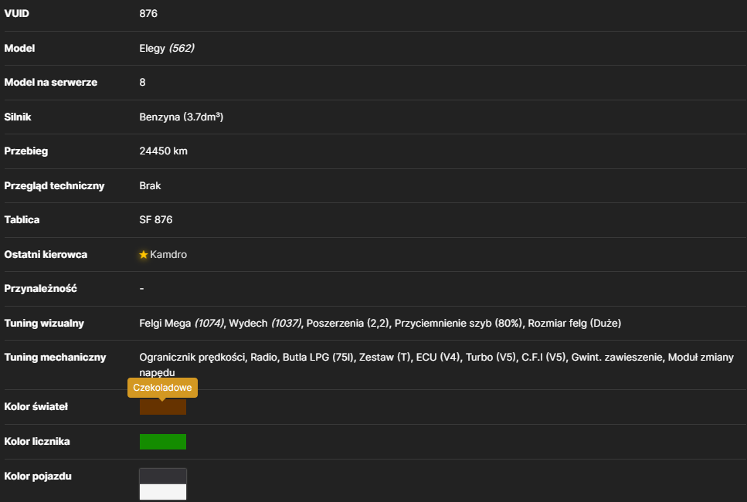Click Gwint. zawieszenie tuning entry

point(617,358)
